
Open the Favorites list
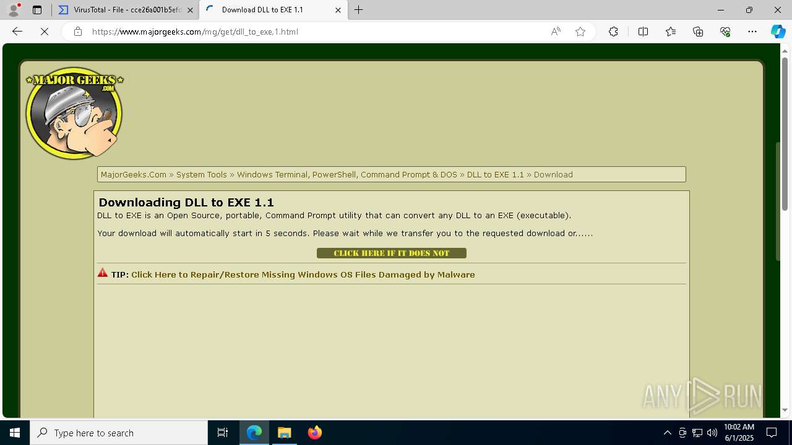point(671,32)
